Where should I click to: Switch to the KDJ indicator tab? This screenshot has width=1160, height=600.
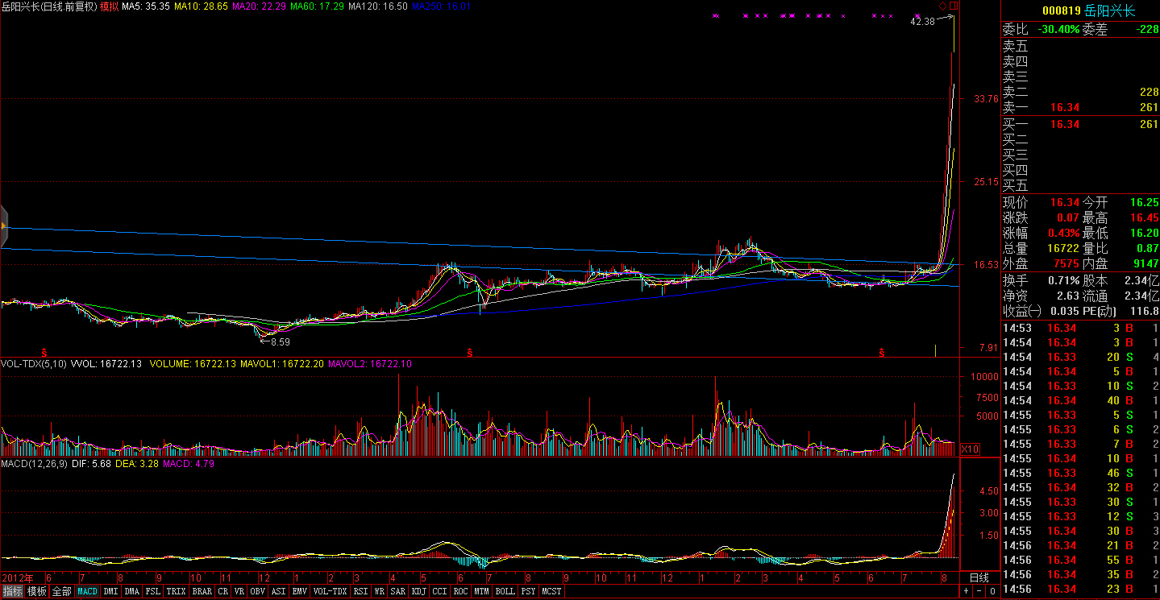(x=419, y=591)
